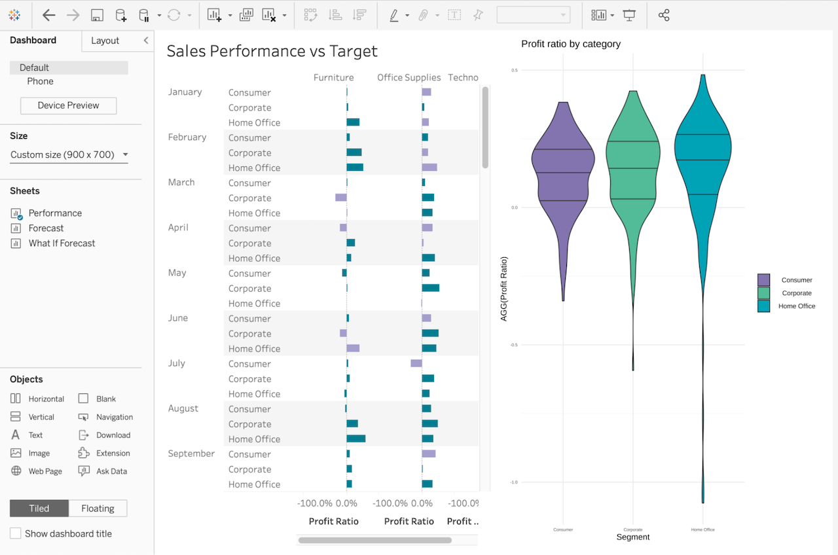This screenshot has width=838, height=555.
Task: Click the Tableau logo icon
Action: (14, 14)
